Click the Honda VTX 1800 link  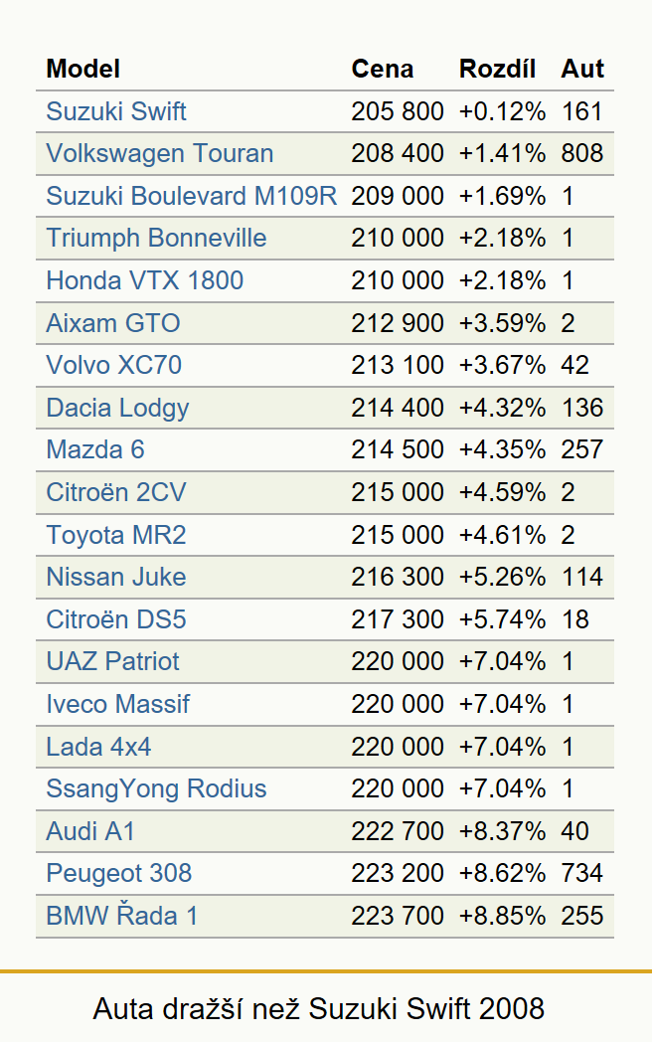[x=145, y=280]
